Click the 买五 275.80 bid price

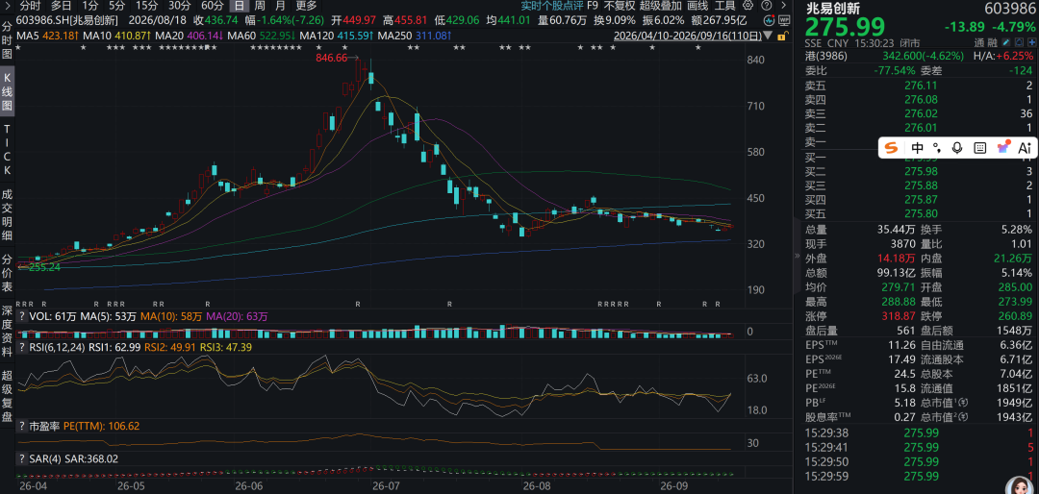[x=920, y=213]
